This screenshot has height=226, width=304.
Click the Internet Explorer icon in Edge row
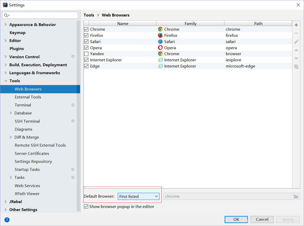point(160,66)
